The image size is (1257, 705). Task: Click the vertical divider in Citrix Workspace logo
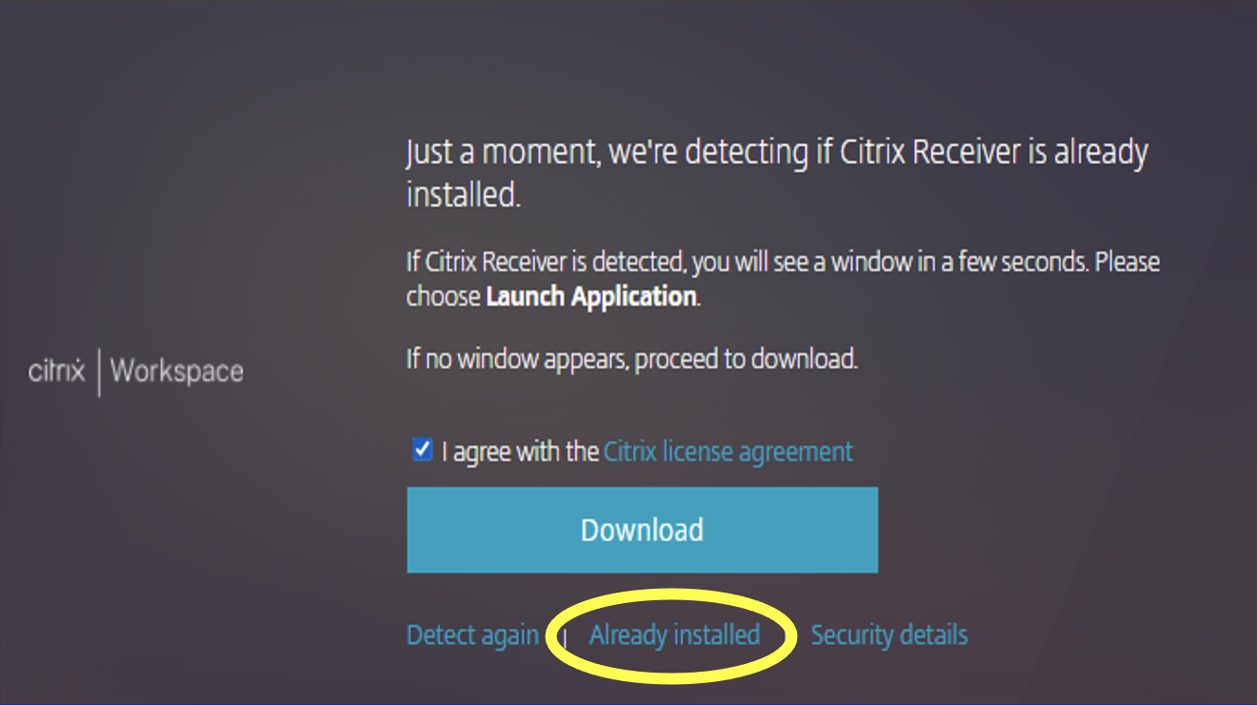pyautogui.click(x=99, y=371)
